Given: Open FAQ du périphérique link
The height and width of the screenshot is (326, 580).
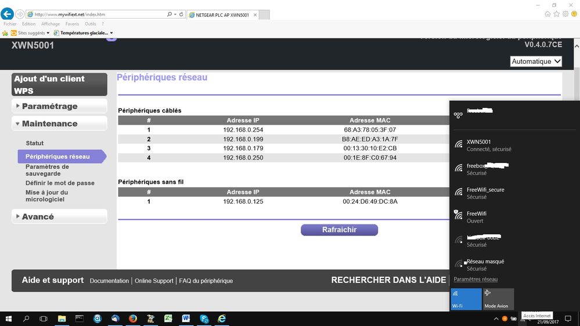Looking at the screenshot, I should [x=206, y=281].
